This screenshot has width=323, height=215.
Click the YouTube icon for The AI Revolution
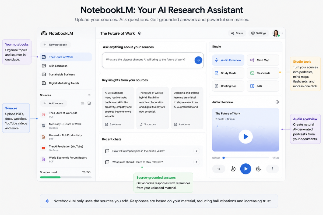click(43, 148)
